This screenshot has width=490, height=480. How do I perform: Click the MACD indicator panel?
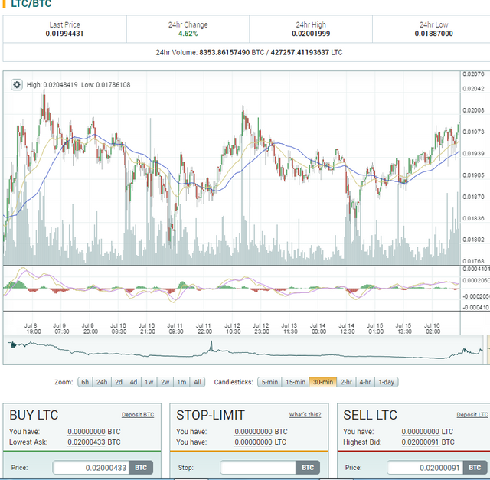point(231,288)
